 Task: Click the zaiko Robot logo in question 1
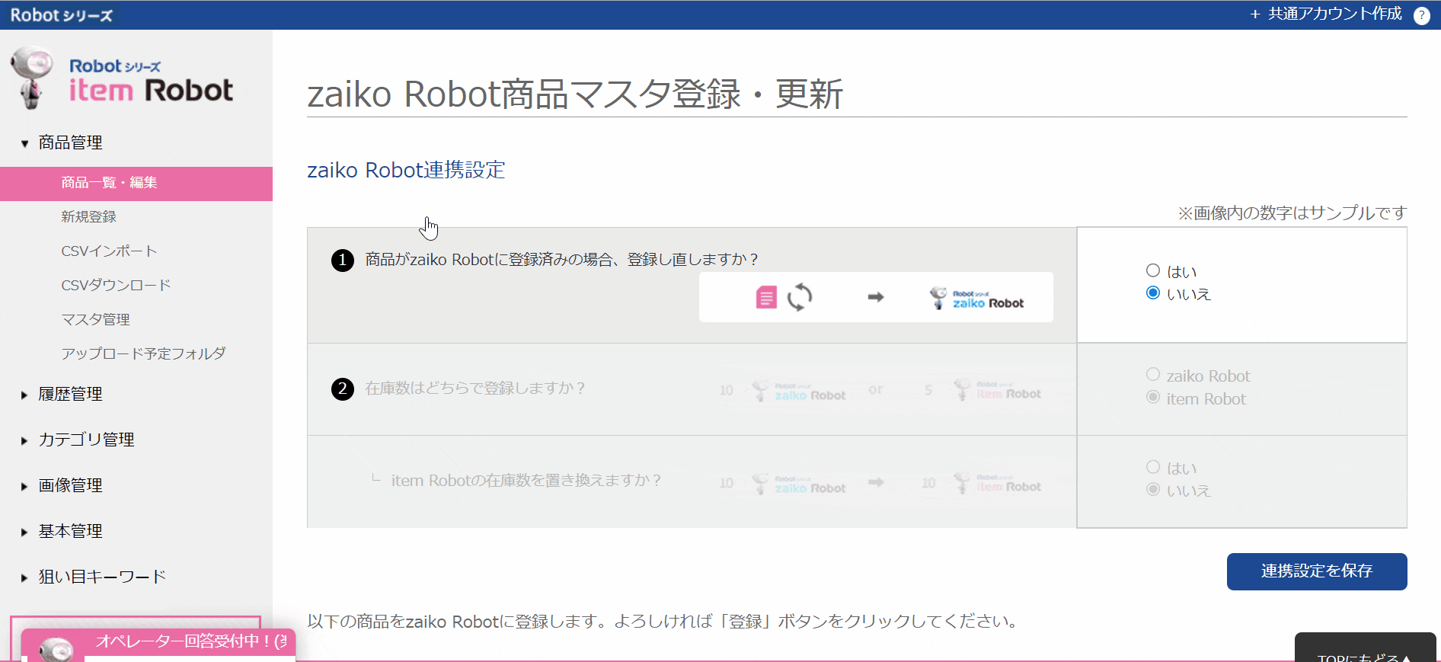[977, 299]
